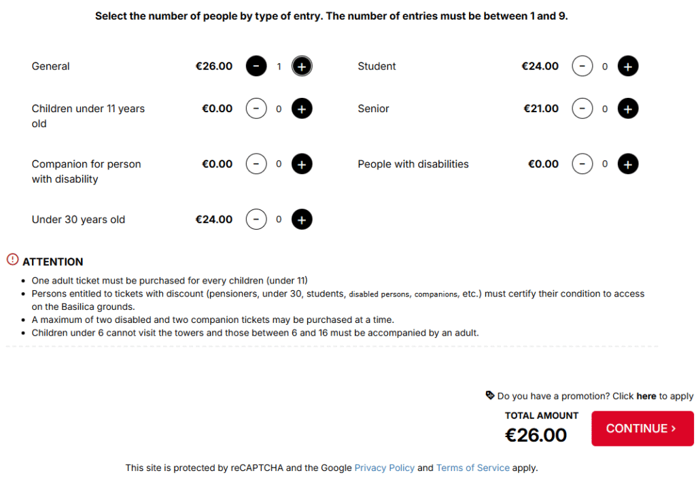Screen dimensions: 696x486
Task: Click the red CONTINUE button
Action: click(642, 428)
